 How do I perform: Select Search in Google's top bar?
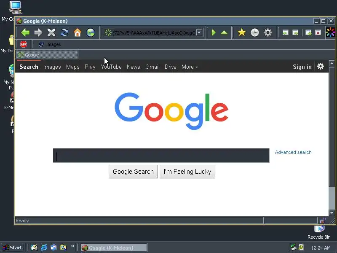[29, 67]
